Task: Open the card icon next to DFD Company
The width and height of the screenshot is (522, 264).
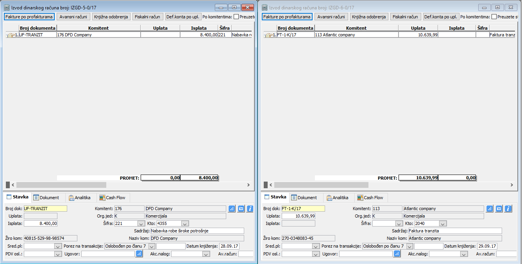Action: click(x=241, y=209)
